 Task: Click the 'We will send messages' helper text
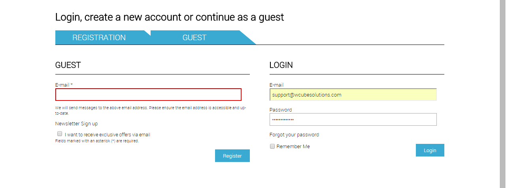tap(150, 108)
